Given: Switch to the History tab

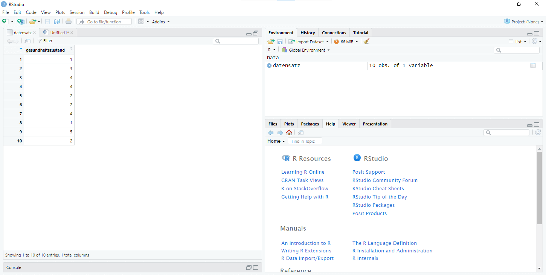Looking at the screenshot, I should tap(308, 33).
